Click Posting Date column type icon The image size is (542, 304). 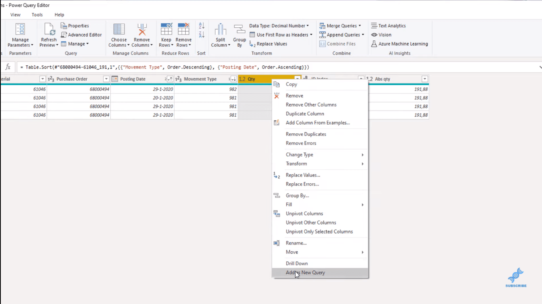[115, 79]
